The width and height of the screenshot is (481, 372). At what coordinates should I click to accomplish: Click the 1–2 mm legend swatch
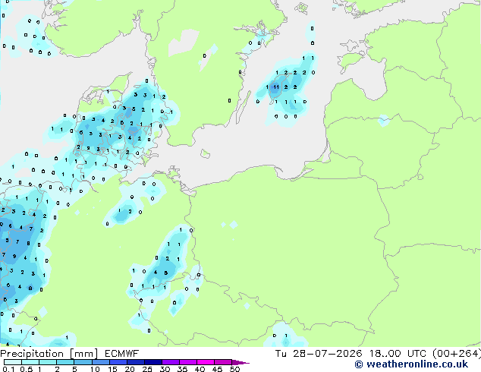48,362
